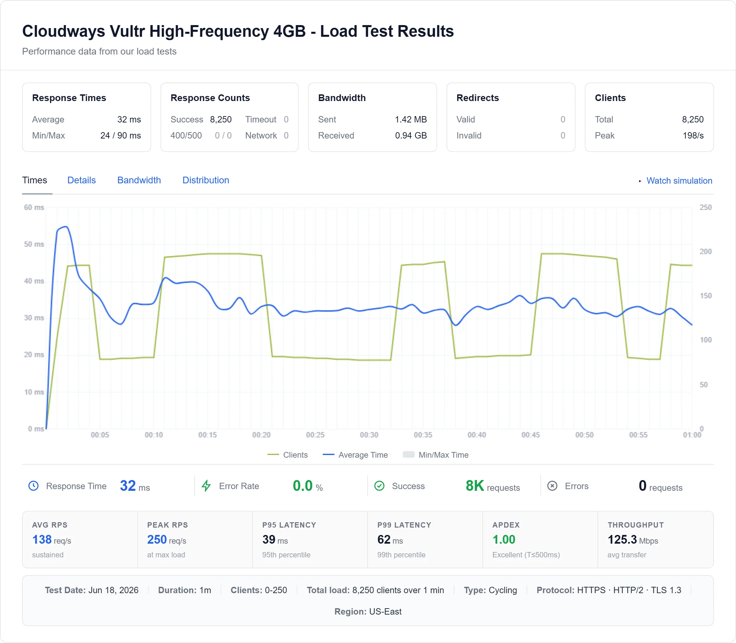Click the P95 Latency 39 ms value

[275, 540]
